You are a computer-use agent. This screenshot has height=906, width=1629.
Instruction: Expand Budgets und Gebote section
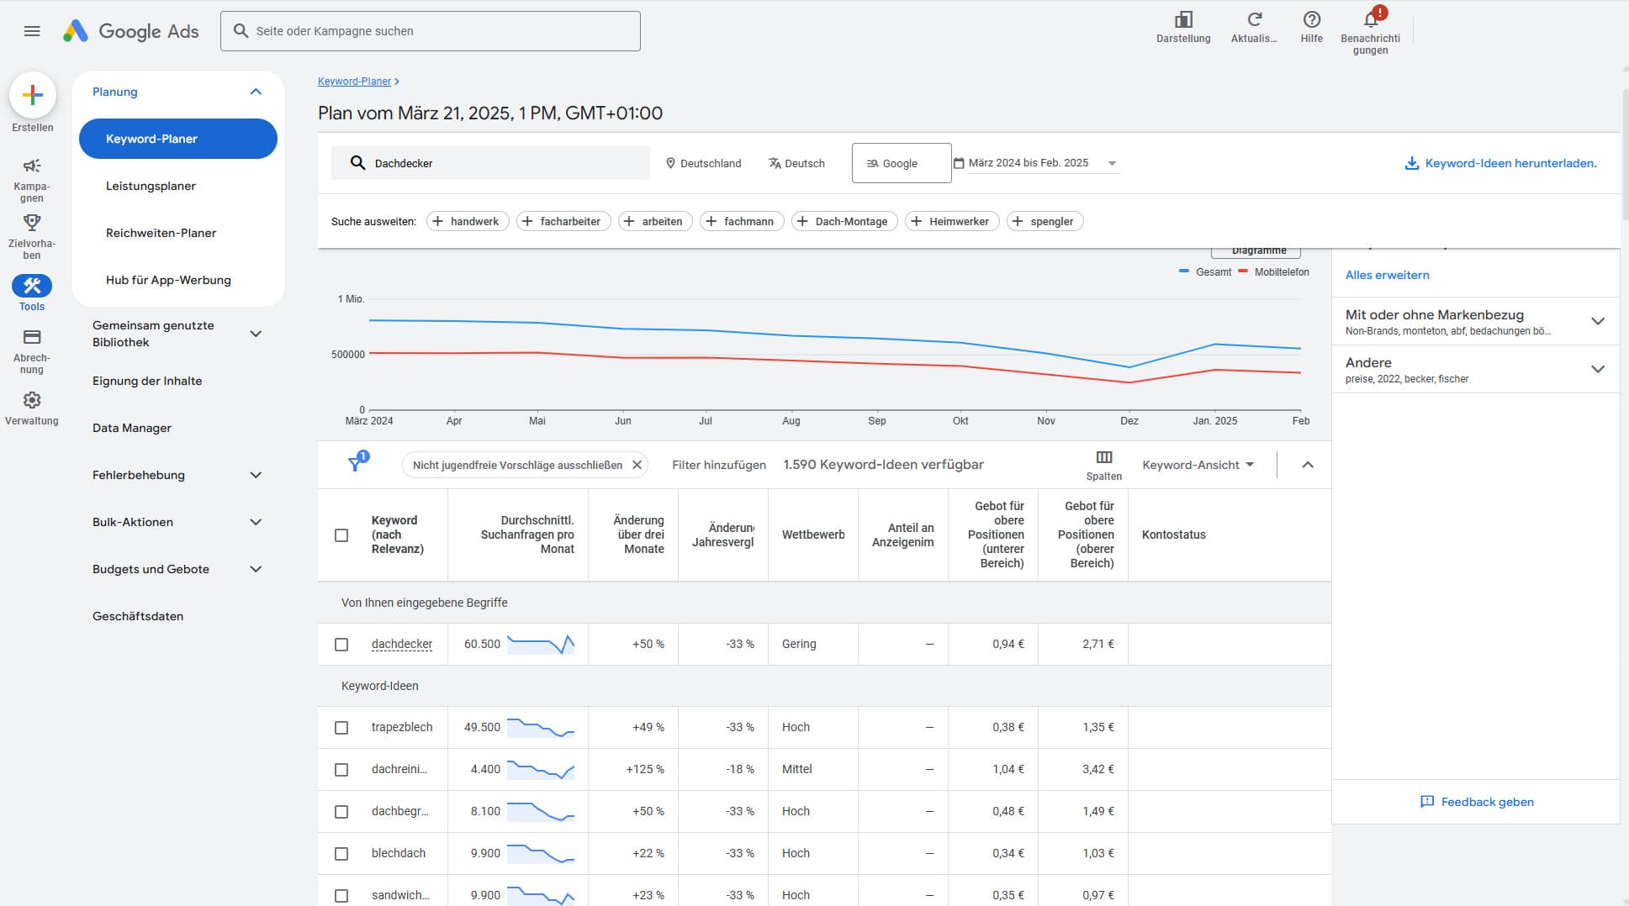pos(256,569)
